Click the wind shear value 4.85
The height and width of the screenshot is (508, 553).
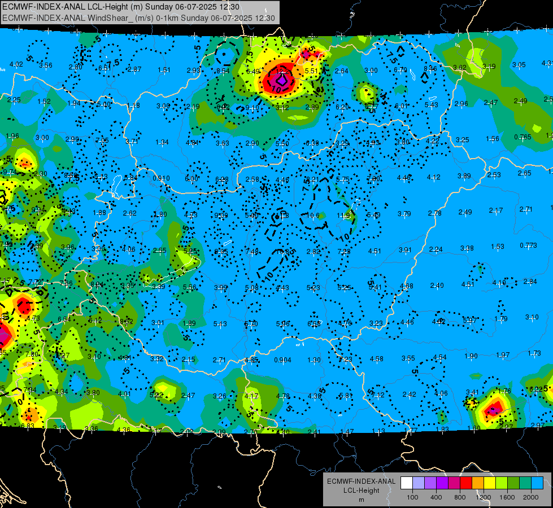[251, 360]
